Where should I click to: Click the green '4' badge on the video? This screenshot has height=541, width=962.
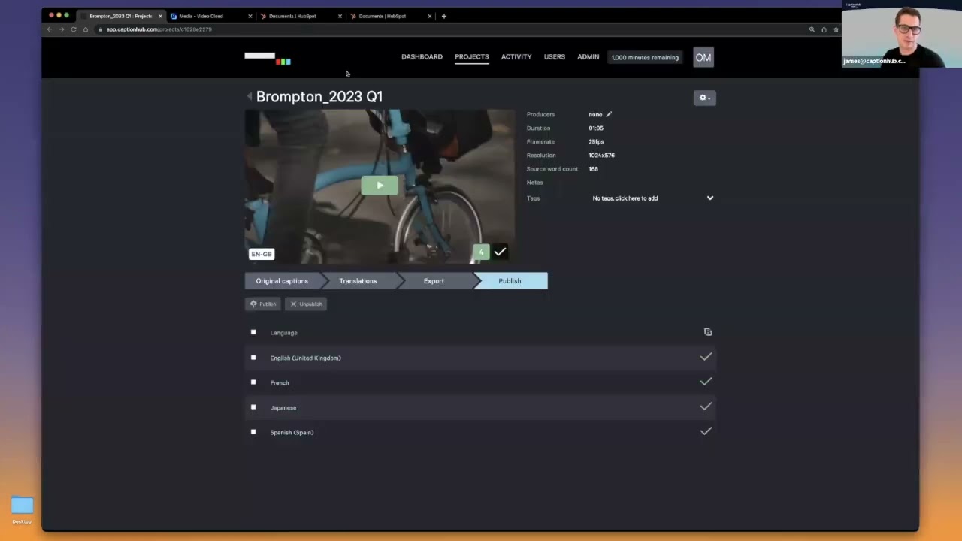point(481,252)
